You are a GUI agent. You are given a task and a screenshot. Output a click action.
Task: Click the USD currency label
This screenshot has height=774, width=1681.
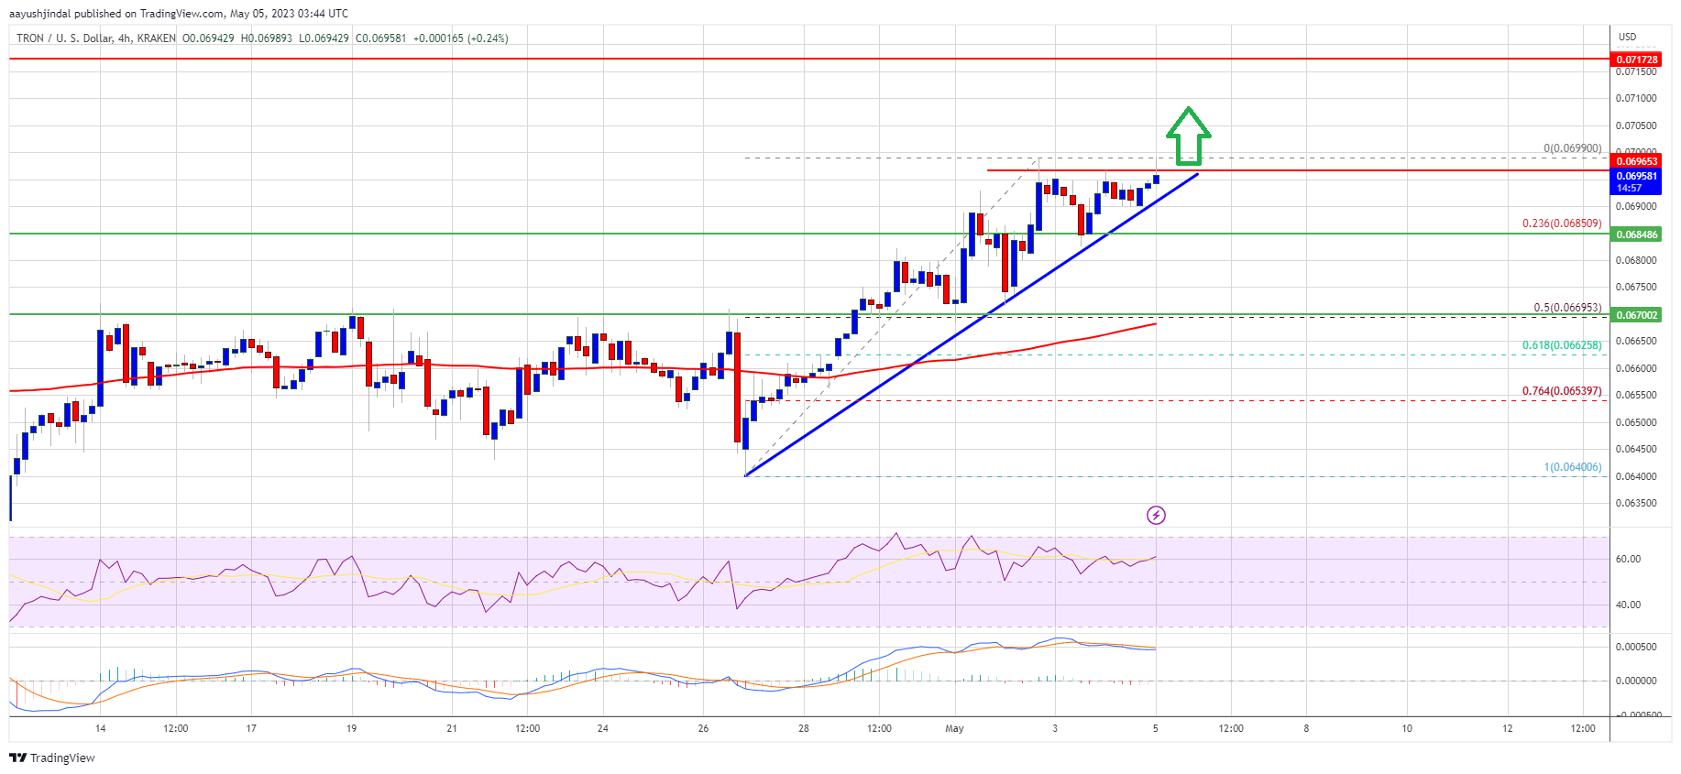[1627, 38]
